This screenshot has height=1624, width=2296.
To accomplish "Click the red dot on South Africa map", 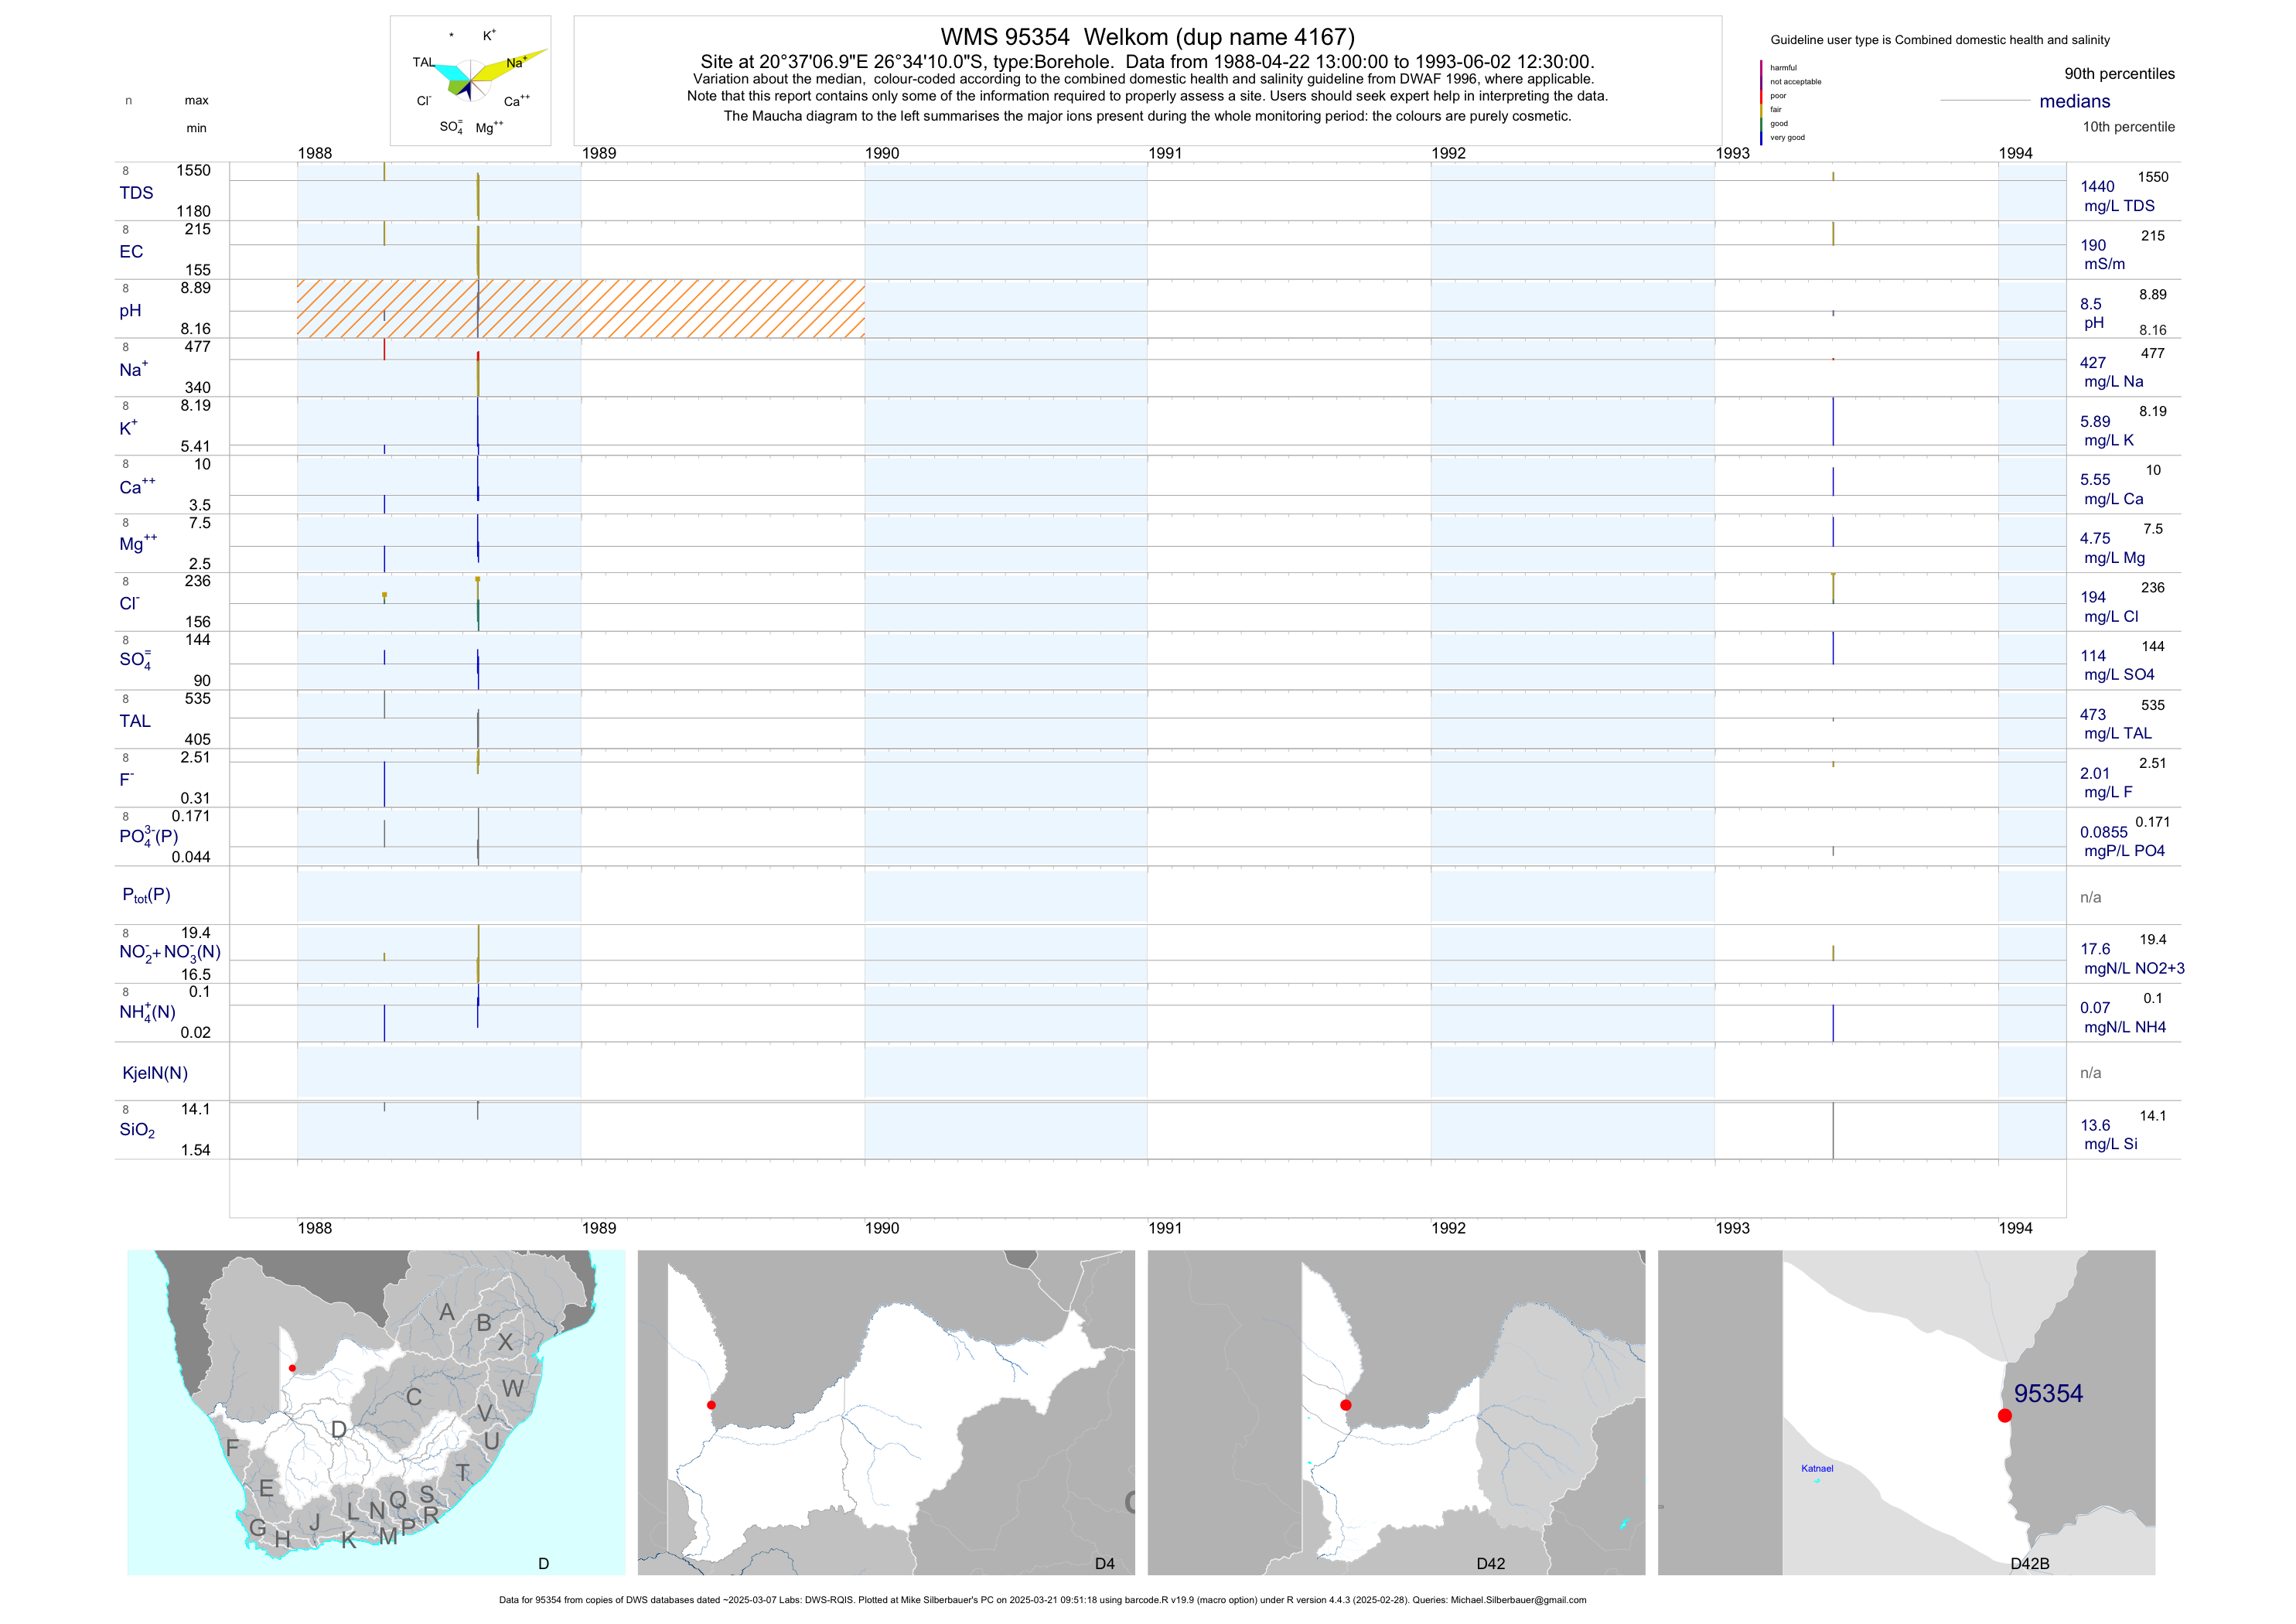I will pos(292,1368).
